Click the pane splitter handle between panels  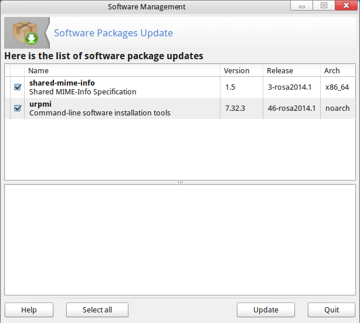[180, 182]
